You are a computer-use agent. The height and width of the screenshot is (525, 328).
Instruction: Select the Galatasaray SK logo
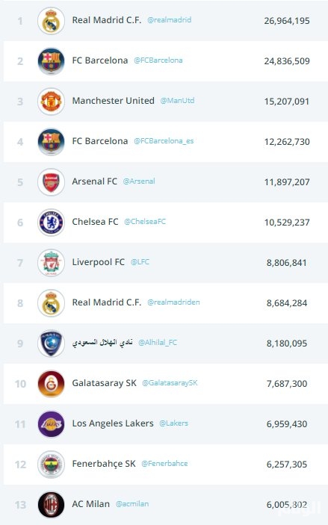[x=51, y=384]
